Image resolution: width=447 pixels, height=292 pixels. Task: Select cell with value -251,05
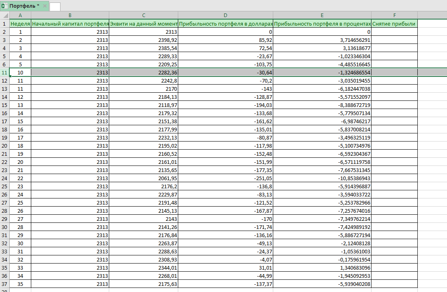tap(226, 178)
